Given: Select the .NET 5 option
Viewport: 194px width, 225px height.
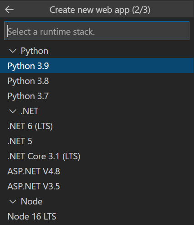Looking at the screenshot, I should click(97, 141).
